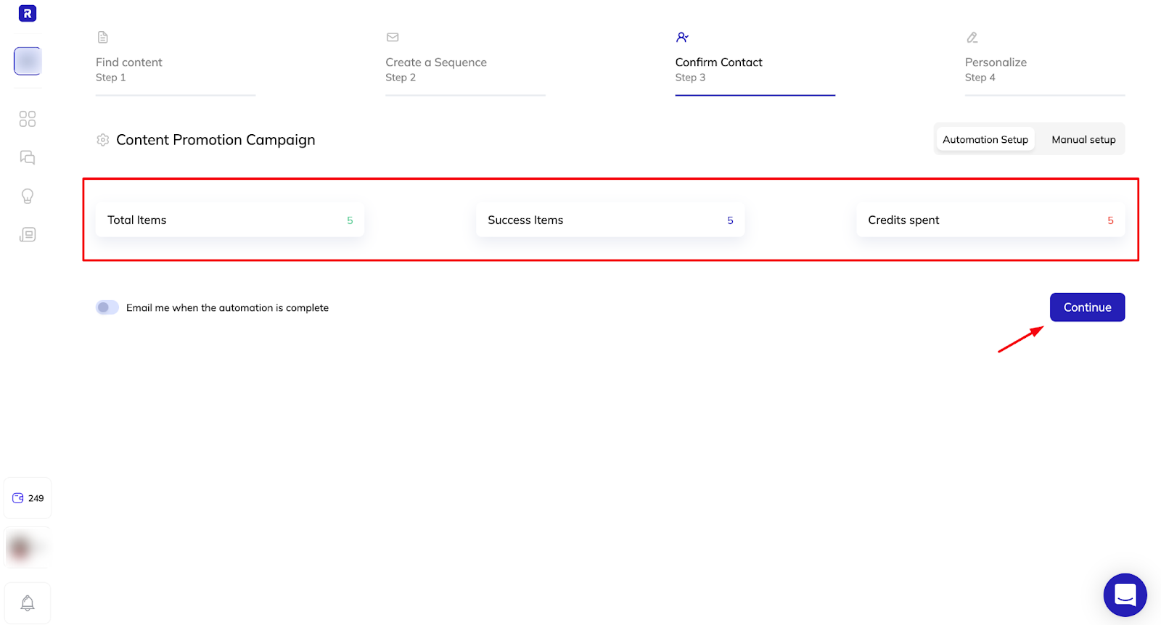Click the Credits spent card
Image resolution: width=1161 pixels, height=625 pixels.
click(990, 220)
